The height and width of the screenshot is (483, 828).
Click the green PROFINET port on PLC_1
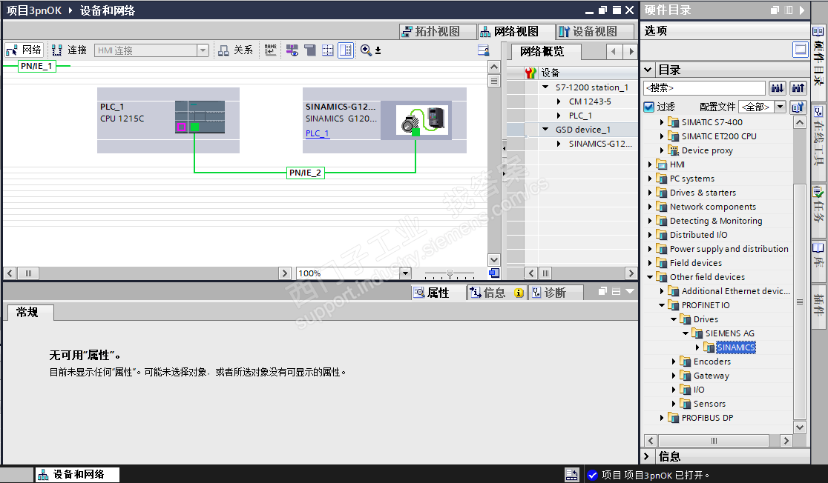click(194, 127)
